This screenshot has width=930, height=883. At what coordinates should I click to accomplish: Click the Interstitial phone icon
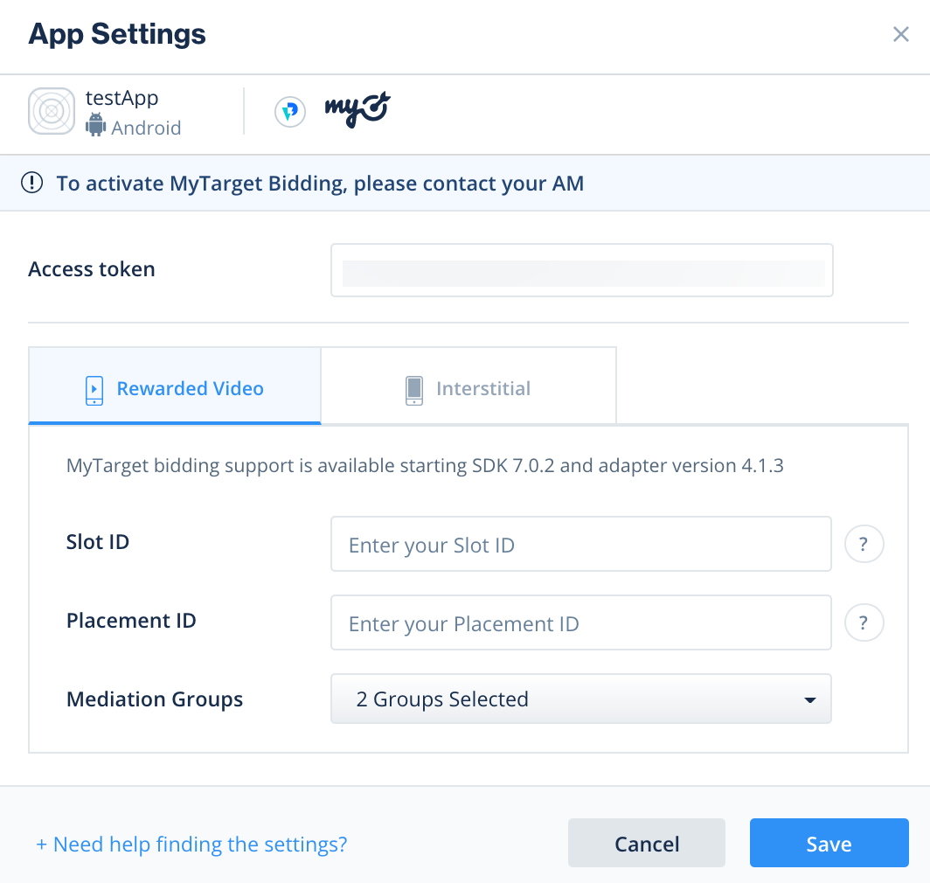(413, 390)
